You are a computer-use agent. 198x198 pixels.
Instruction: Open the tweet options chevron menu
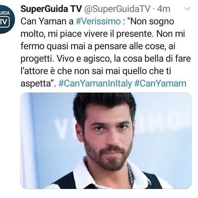tap(187, 9)
